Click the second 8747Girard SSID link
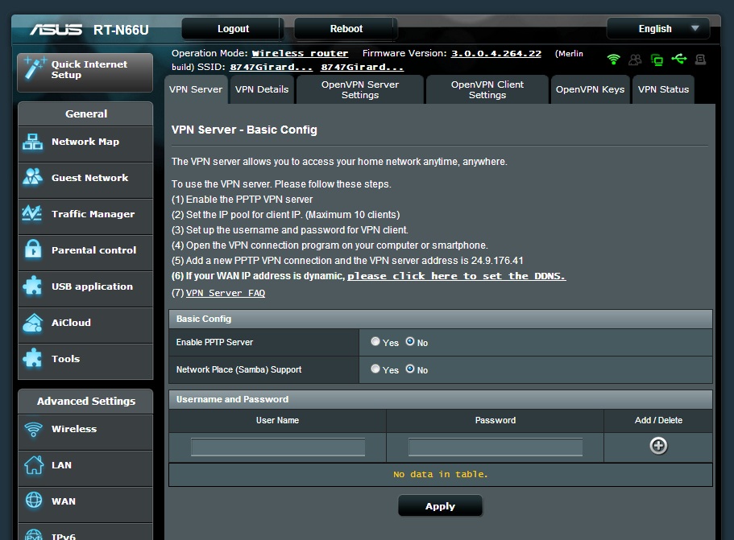This screenshot has height=540, width=734. click(362, 67)
